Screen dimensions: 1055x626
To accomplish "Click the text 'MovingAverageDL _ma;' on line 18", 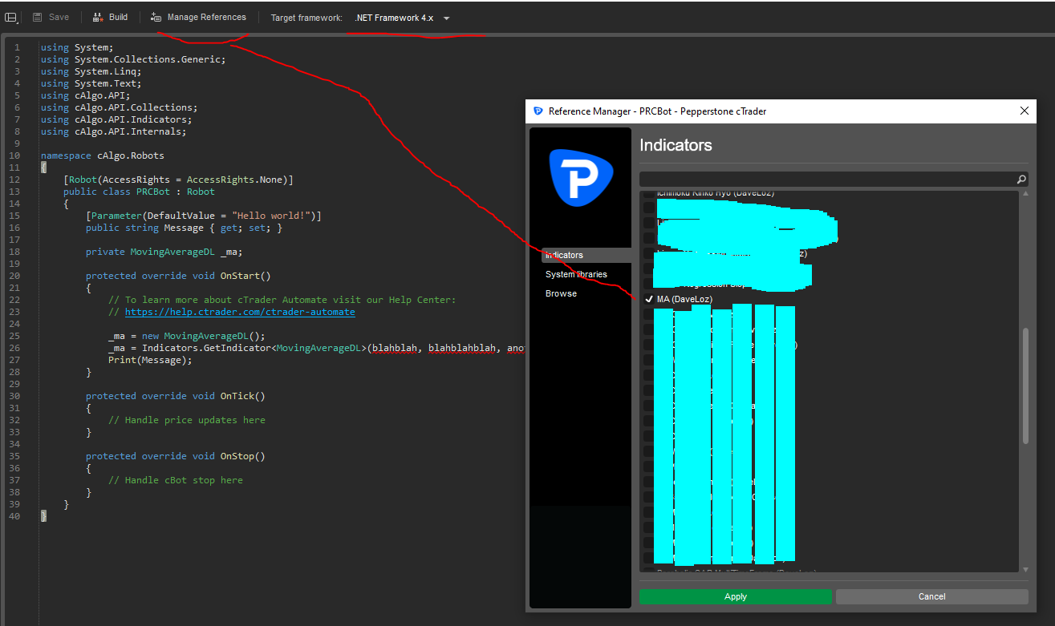I will [186, 252].
